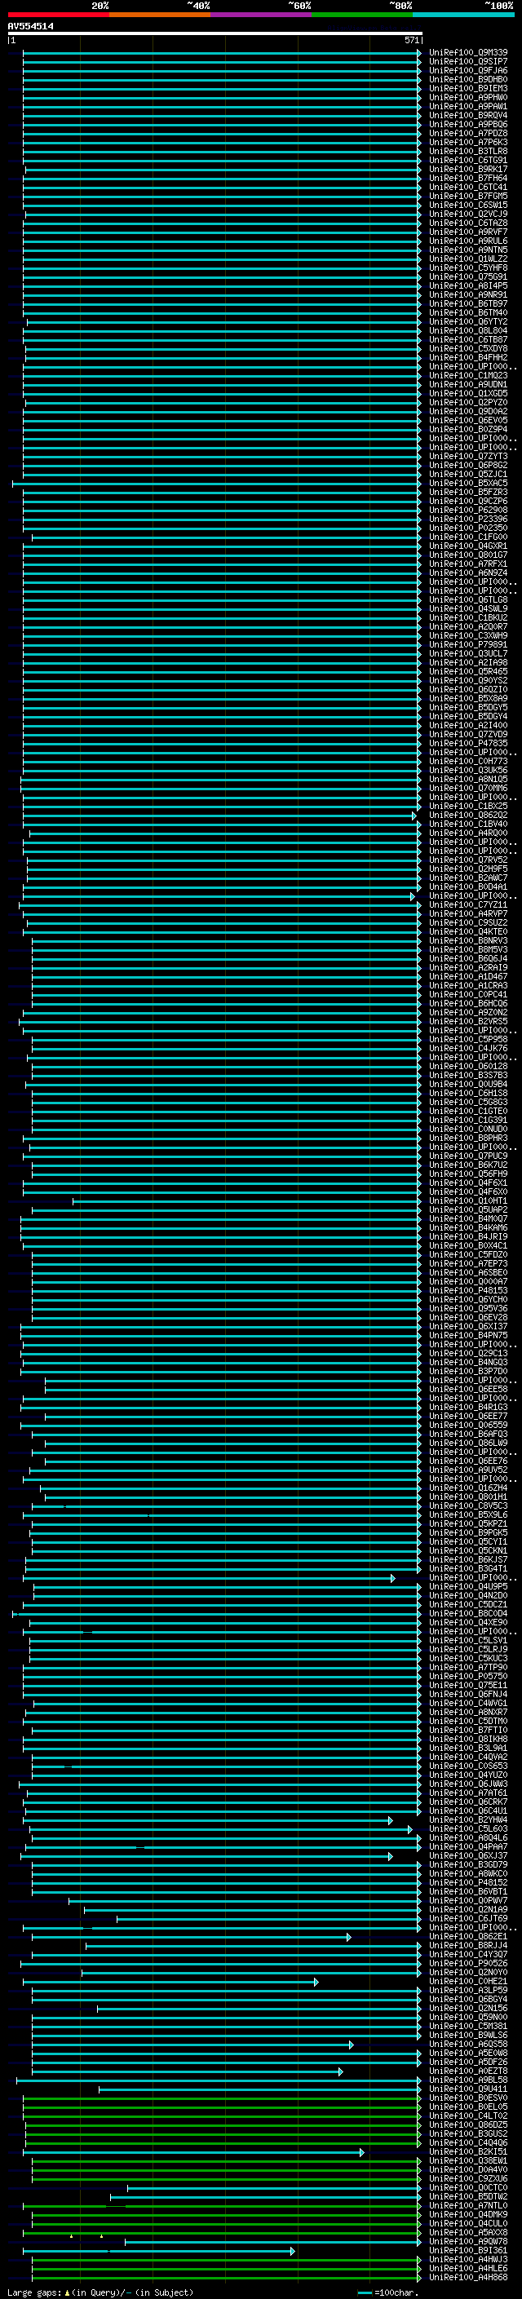Open hit UniRef100_Q9SIP7

(x=468, y=62)
